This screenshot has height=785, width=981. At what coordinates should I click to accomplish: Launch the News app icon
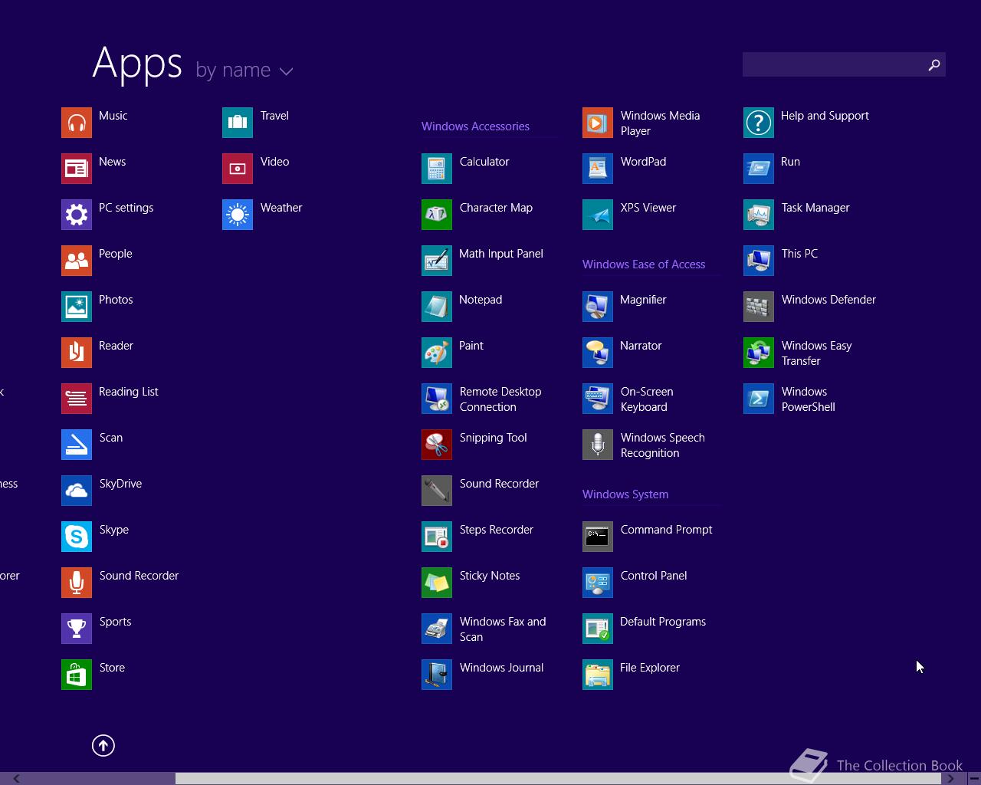tap(77, 169)
